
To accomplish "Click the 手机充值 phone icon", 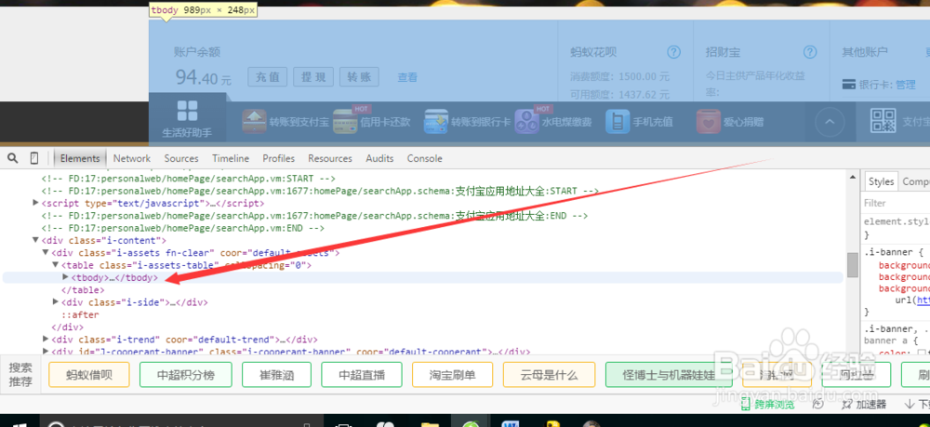I will (x=618, y=122).
